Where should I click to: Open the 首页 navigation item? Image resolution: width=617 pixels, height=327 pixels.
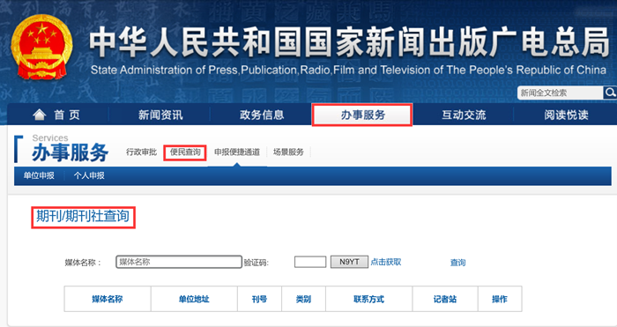pos(58,115)
